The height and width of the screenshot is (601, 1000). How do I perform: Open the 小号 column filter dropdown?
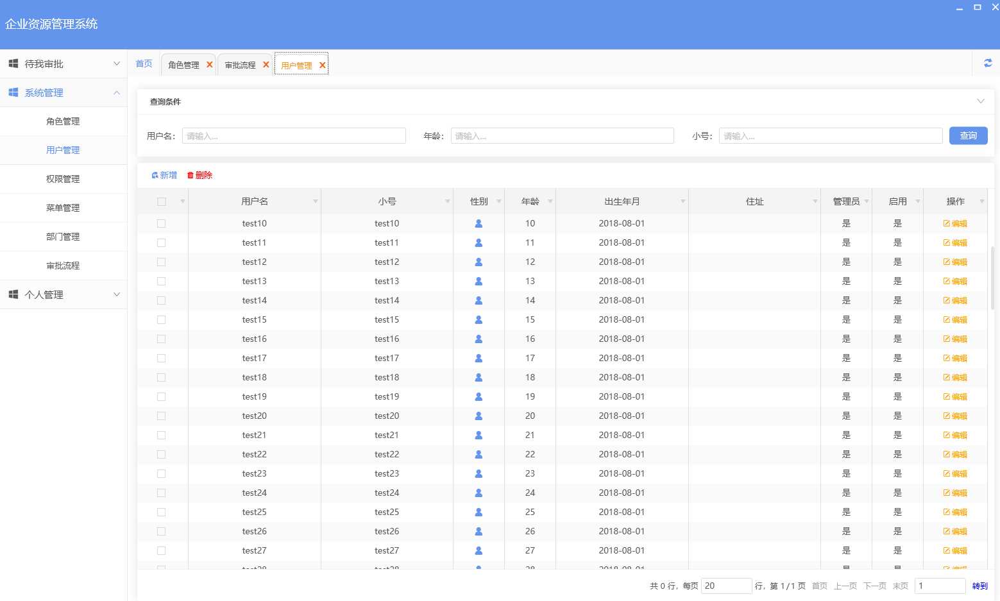coord(447,201)
